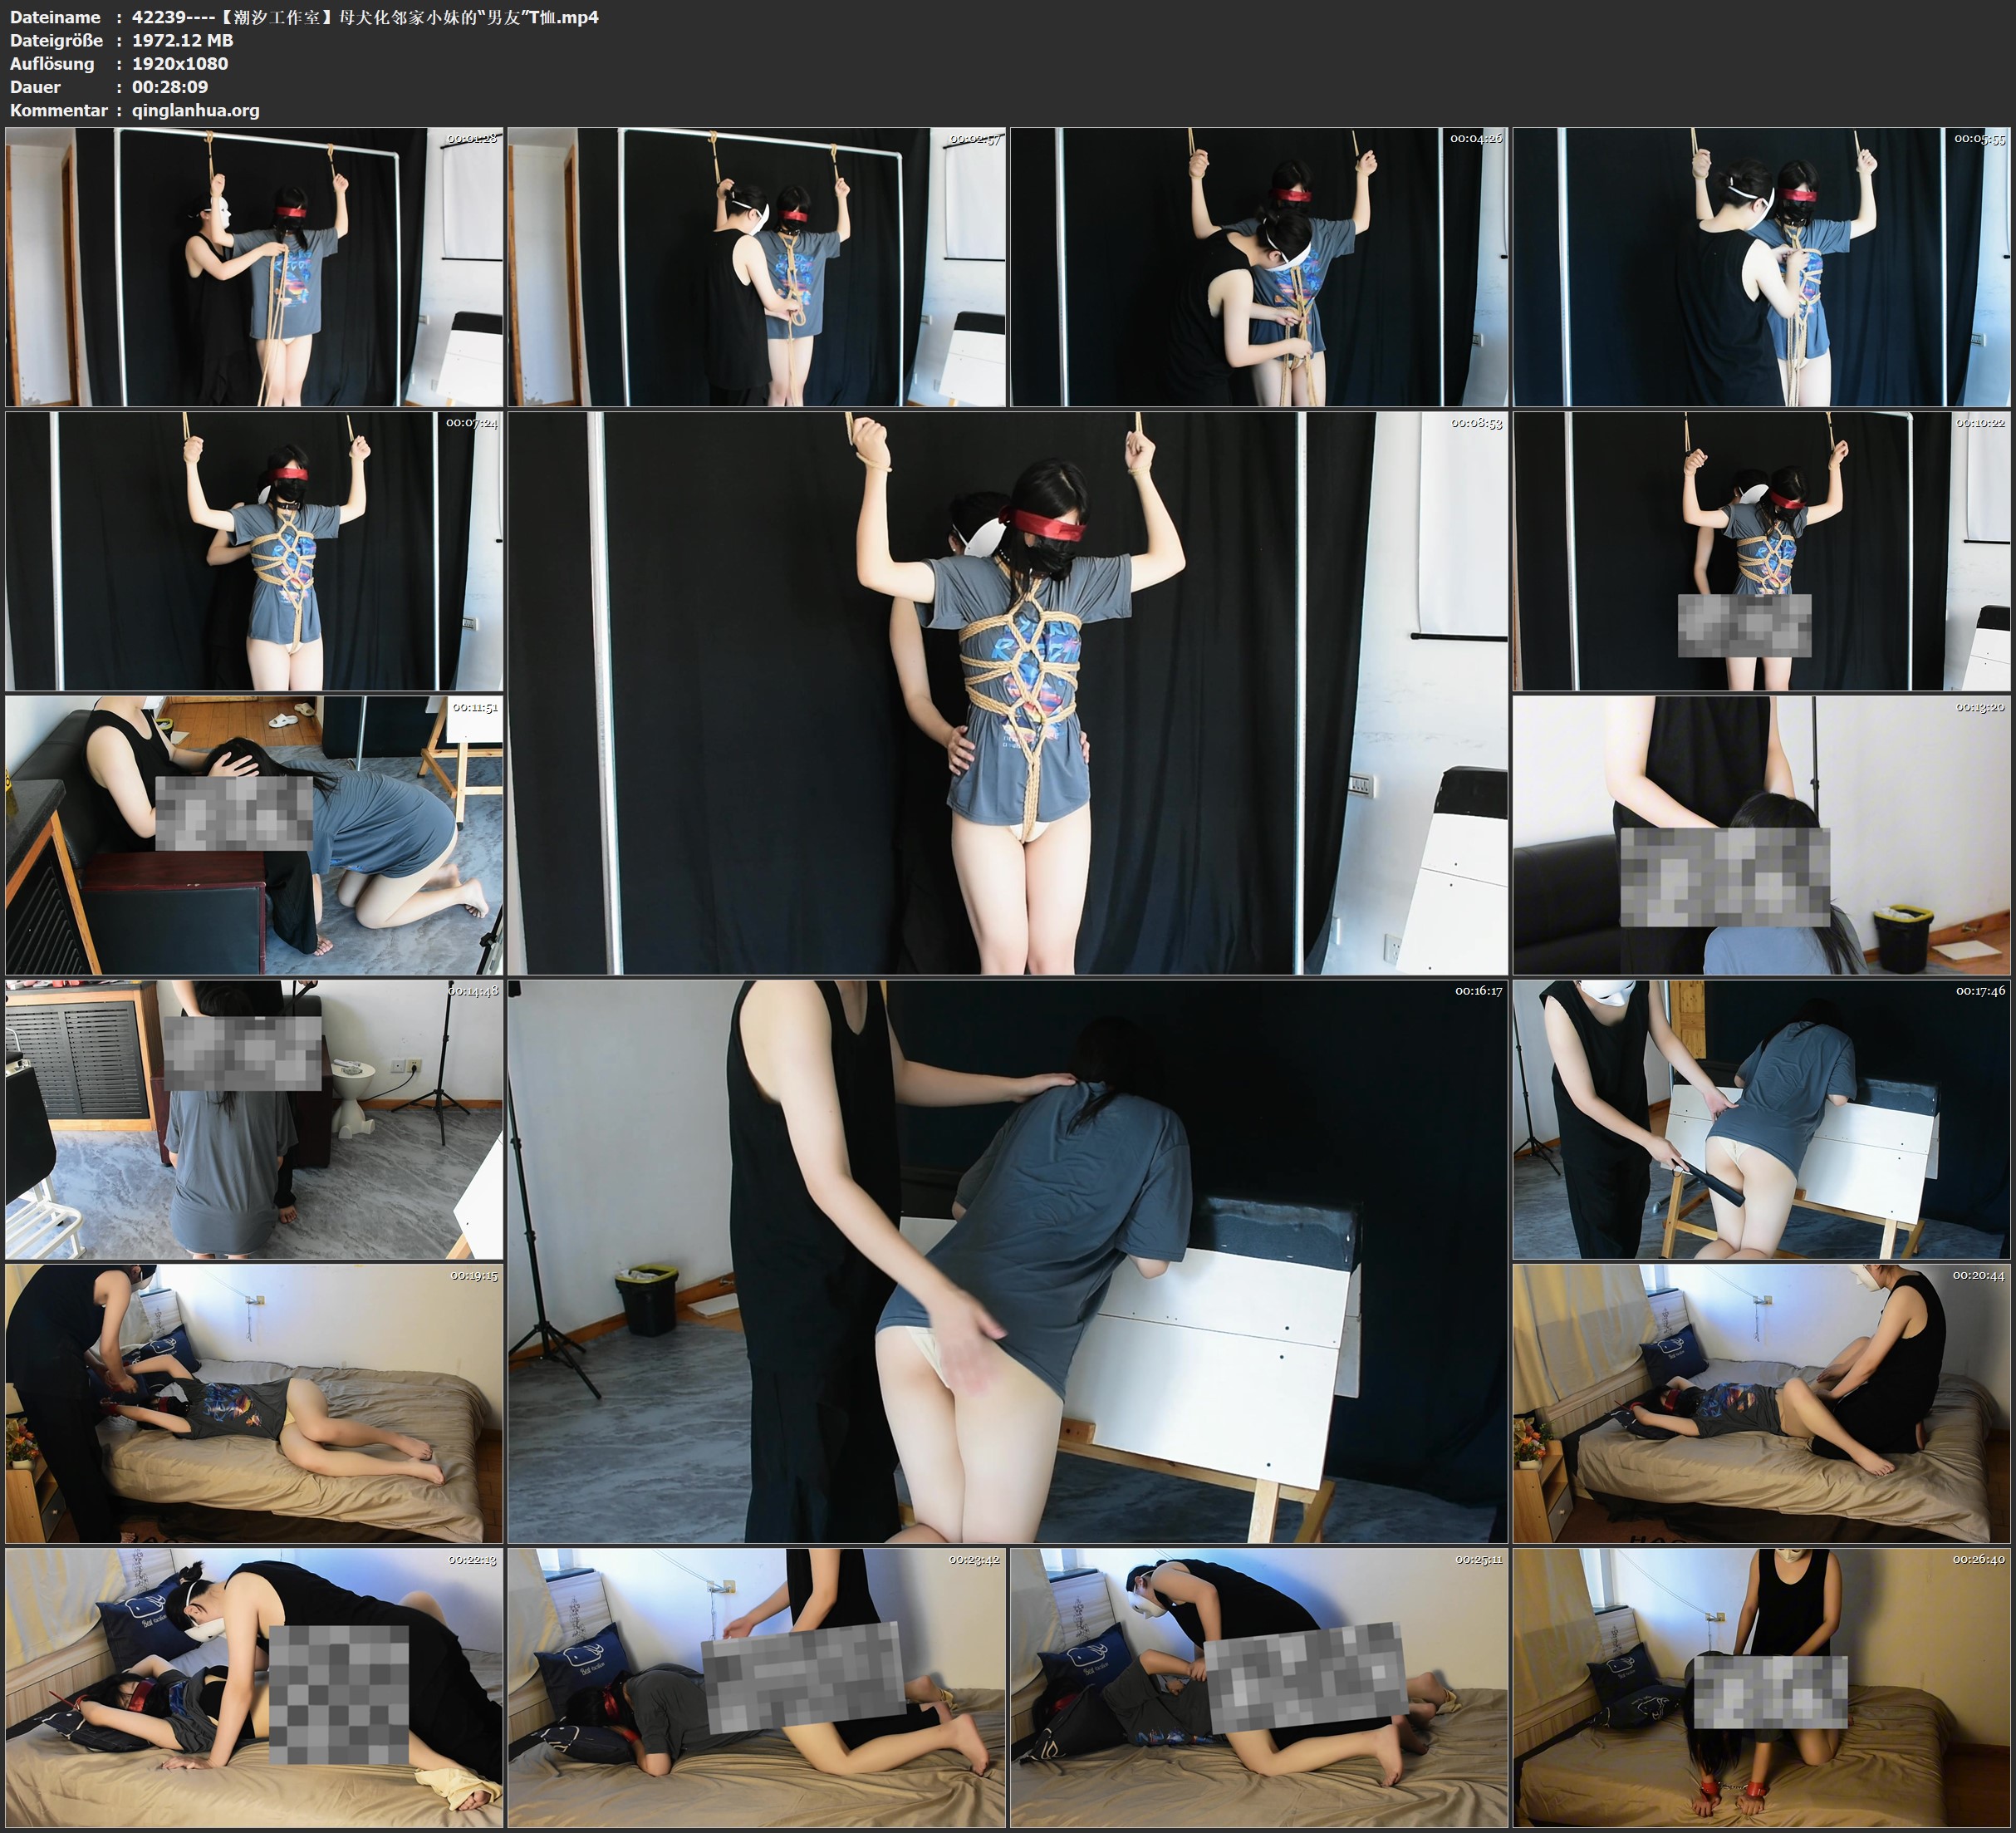Click the Dateiname file name text
This screenshot has width=2016, height=1833.
[x=365, y=17]
